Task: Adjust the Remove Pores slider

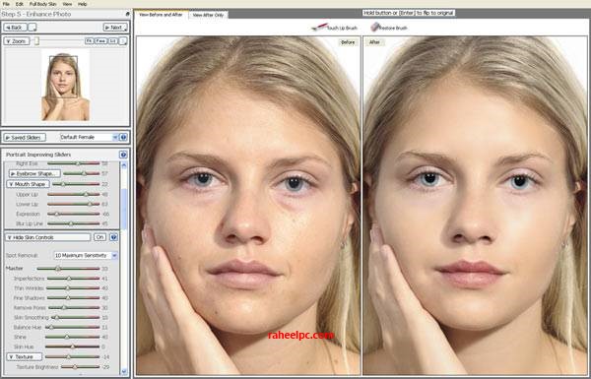Action: click(74, 308)
